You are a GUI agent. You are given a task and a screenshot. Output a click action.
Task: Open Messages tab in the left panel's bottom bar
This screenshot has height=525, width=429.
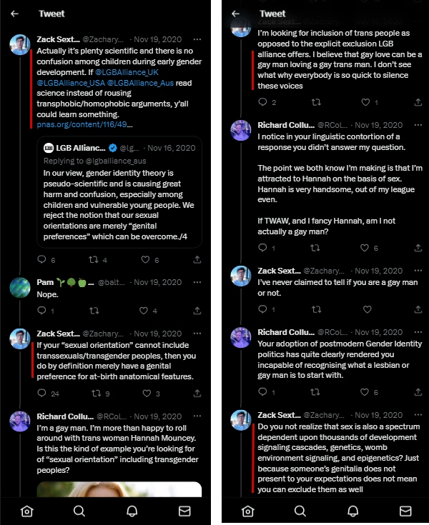184,511
